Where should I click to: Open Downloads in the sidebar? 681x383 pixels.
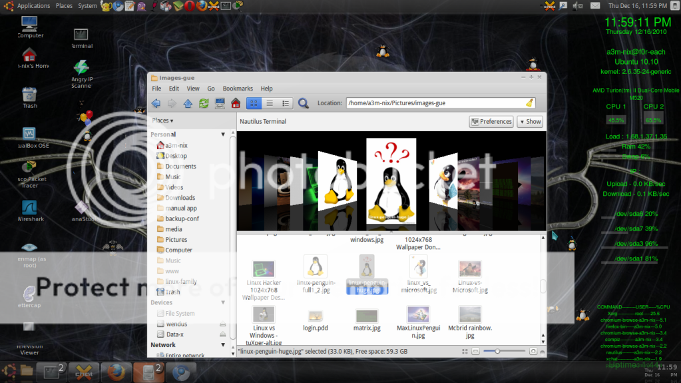[176, 197]
